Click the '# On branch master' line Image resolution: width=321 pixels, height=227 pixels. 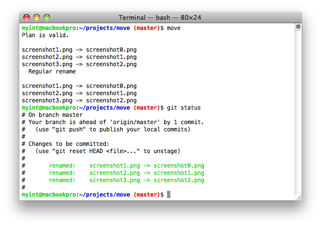point(52,115)
